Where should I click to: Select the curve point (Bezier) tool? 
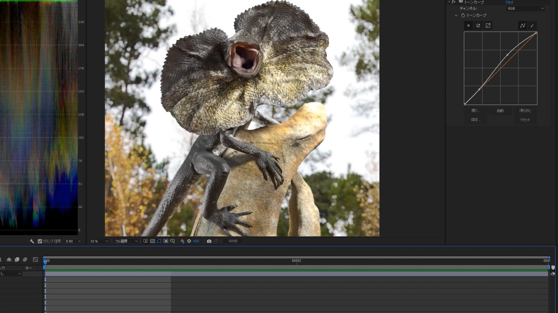522,25
